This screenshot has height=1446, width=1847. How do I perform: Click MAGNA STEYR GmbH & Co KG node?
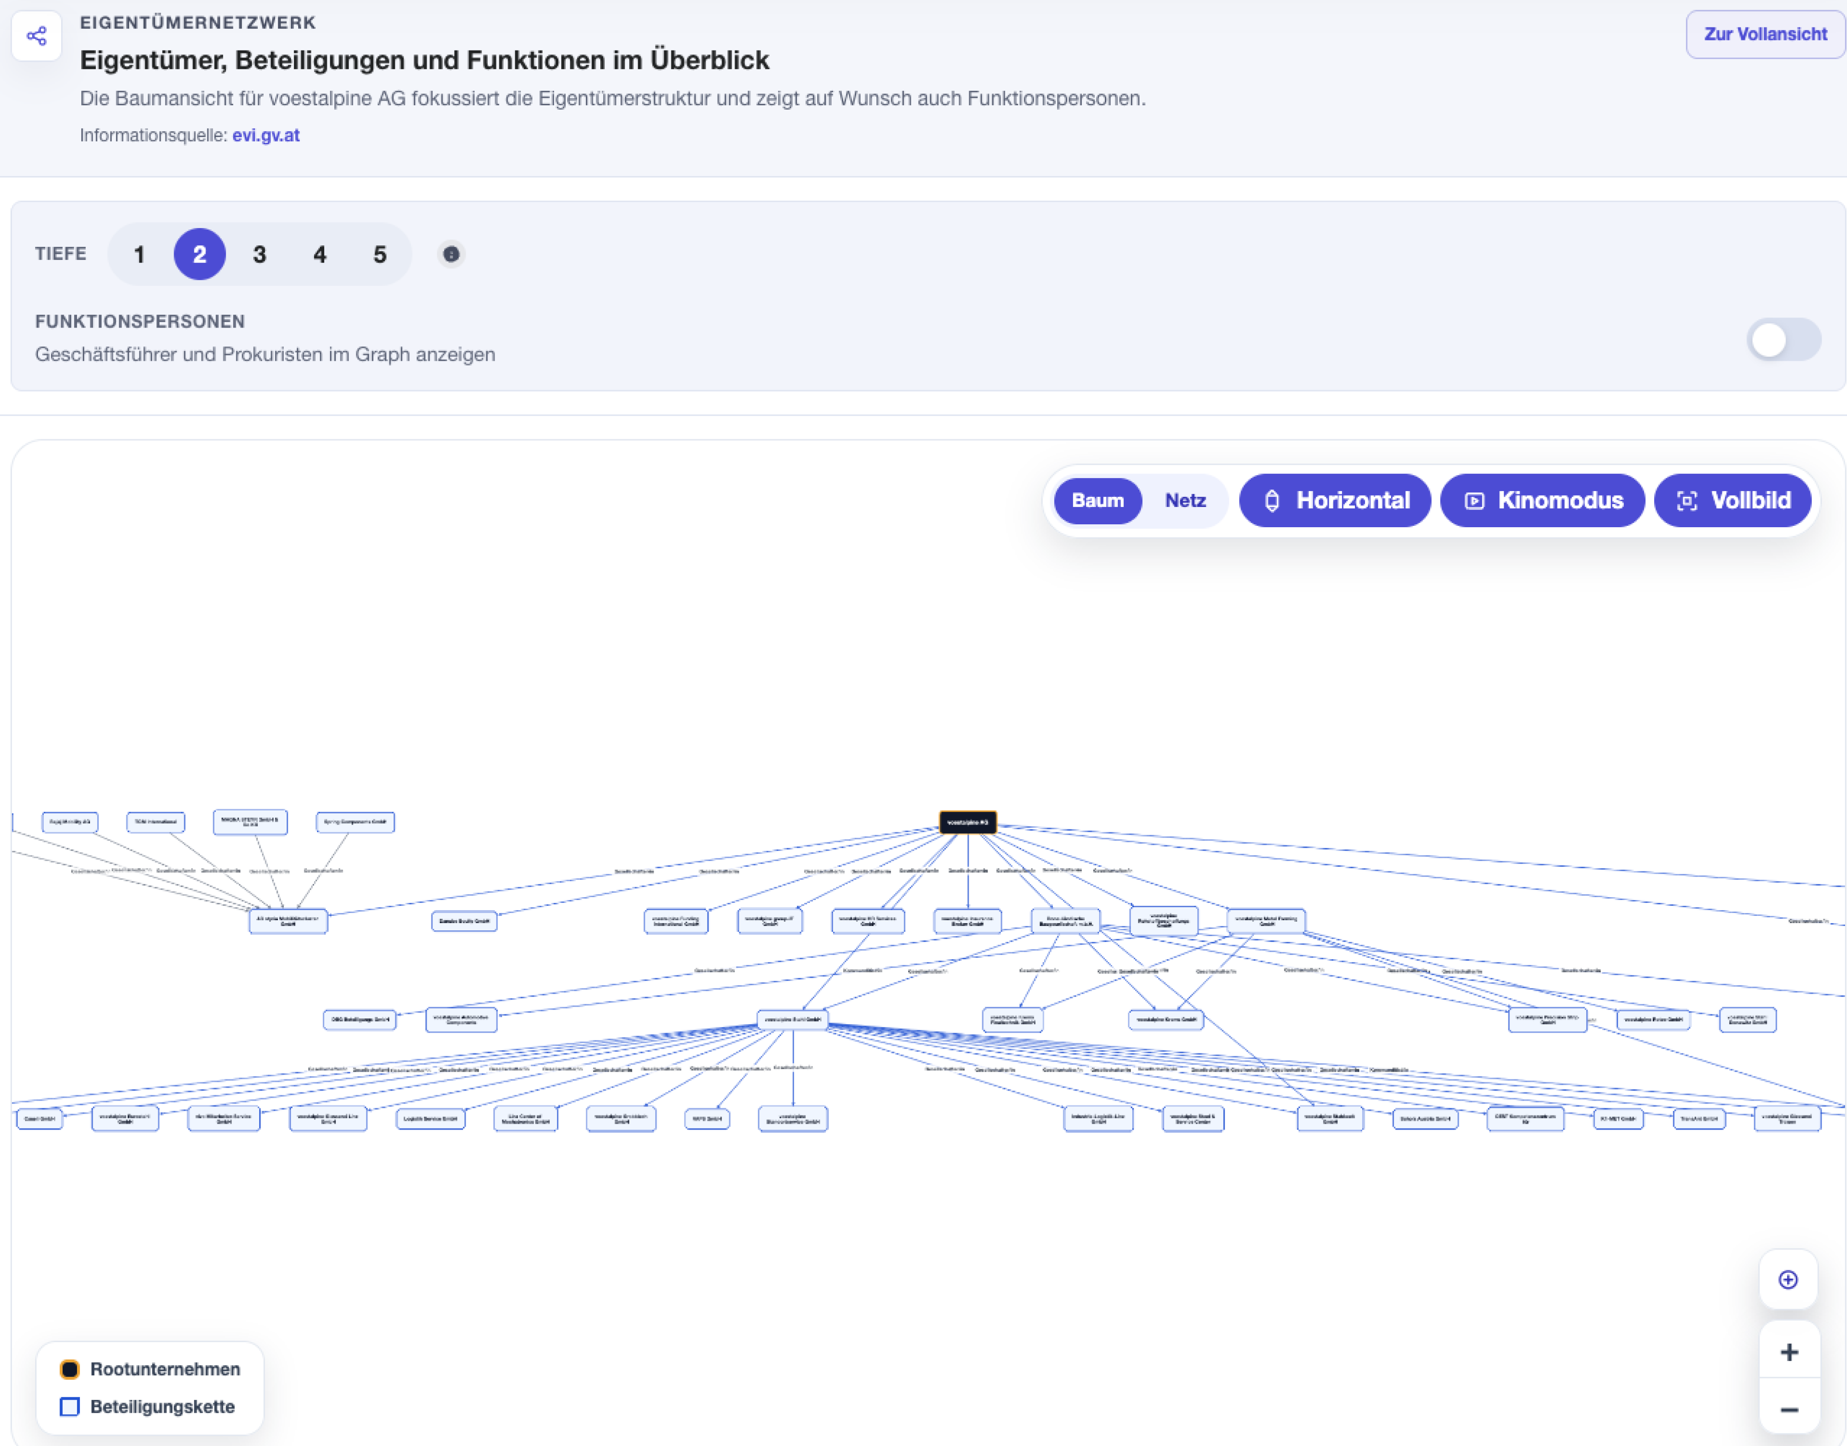pos(250,821)
